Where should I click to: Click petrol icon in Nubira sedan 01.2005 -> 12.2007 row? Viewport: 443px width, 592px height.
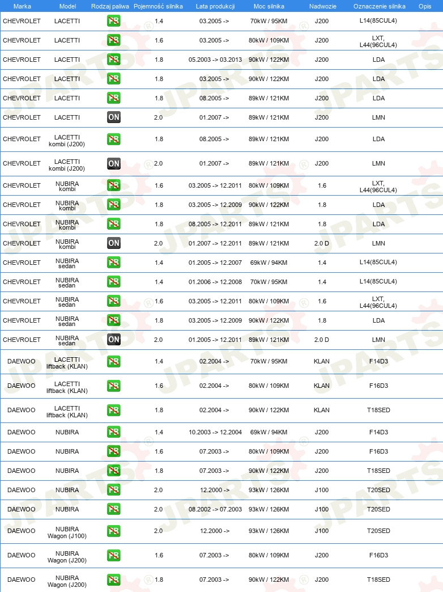pyautogui.click(x=113, y=263)
